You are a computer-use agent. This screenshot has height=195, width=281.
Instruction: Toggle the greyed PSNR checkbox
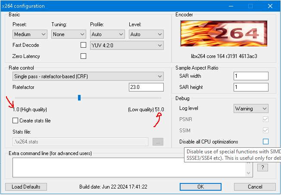265,119
